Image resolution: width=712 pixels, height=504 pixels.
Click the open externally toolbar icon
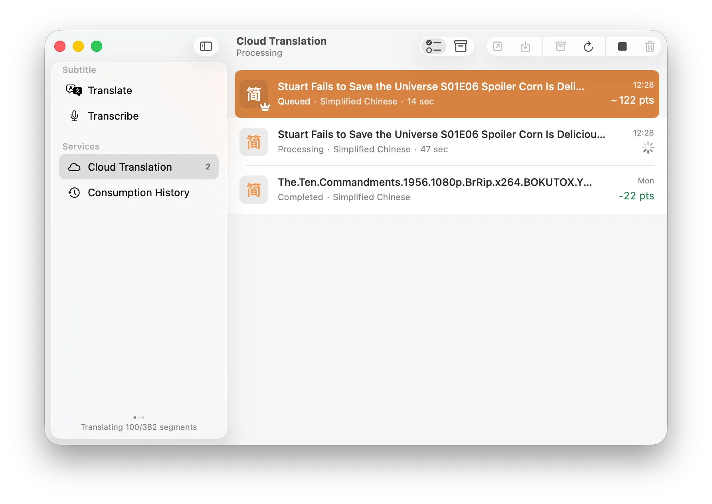pos(498,47)
